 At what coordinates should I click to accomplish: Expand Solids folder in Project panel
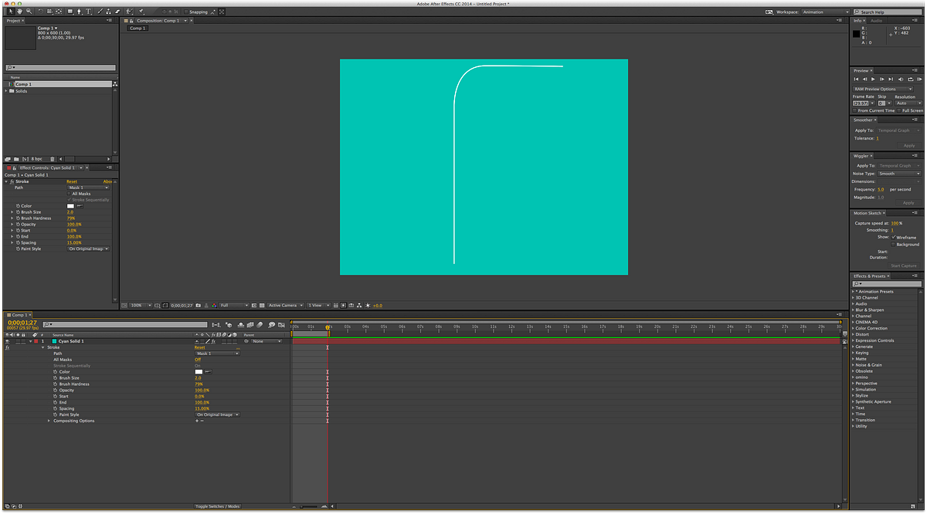pyautogui.click(x=8, y=91)
